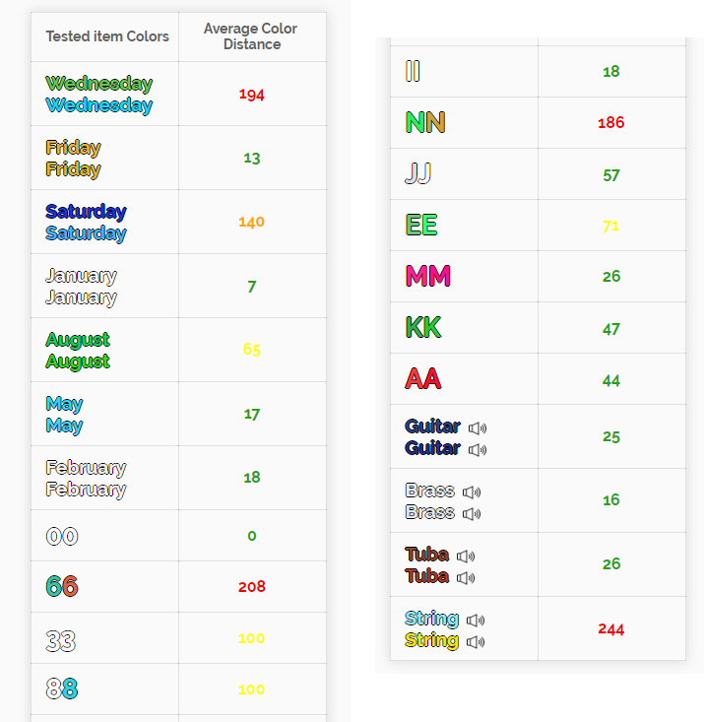Select the cyan Wednesday text
704x722 pixels.
(x=99, y=105)
